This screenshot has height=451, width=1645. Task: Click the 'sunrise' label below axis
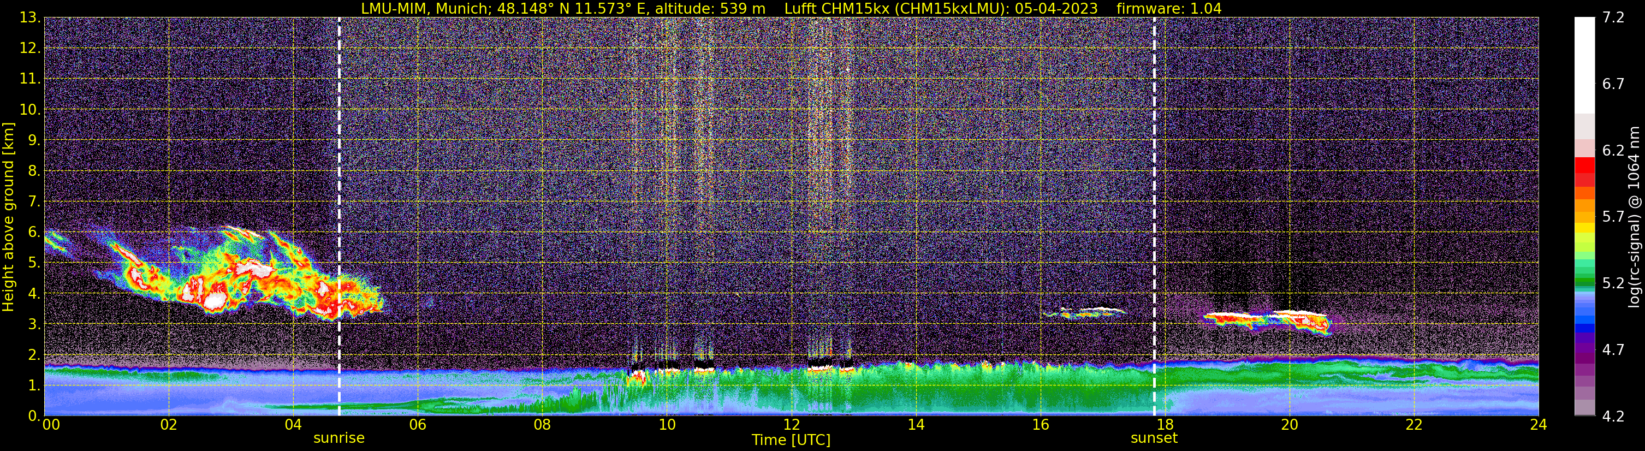pyautogui.click(x=339, y=438)
